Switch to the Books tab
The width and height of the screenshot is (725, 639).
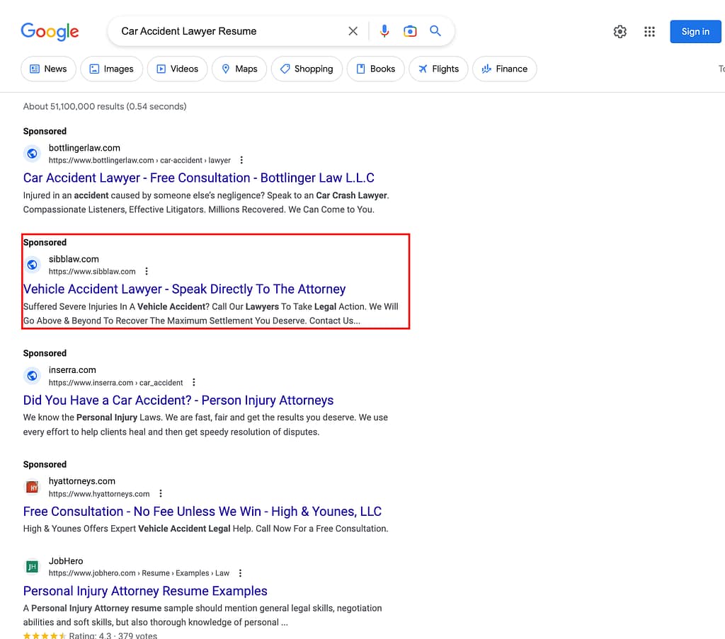pos(376,69)
